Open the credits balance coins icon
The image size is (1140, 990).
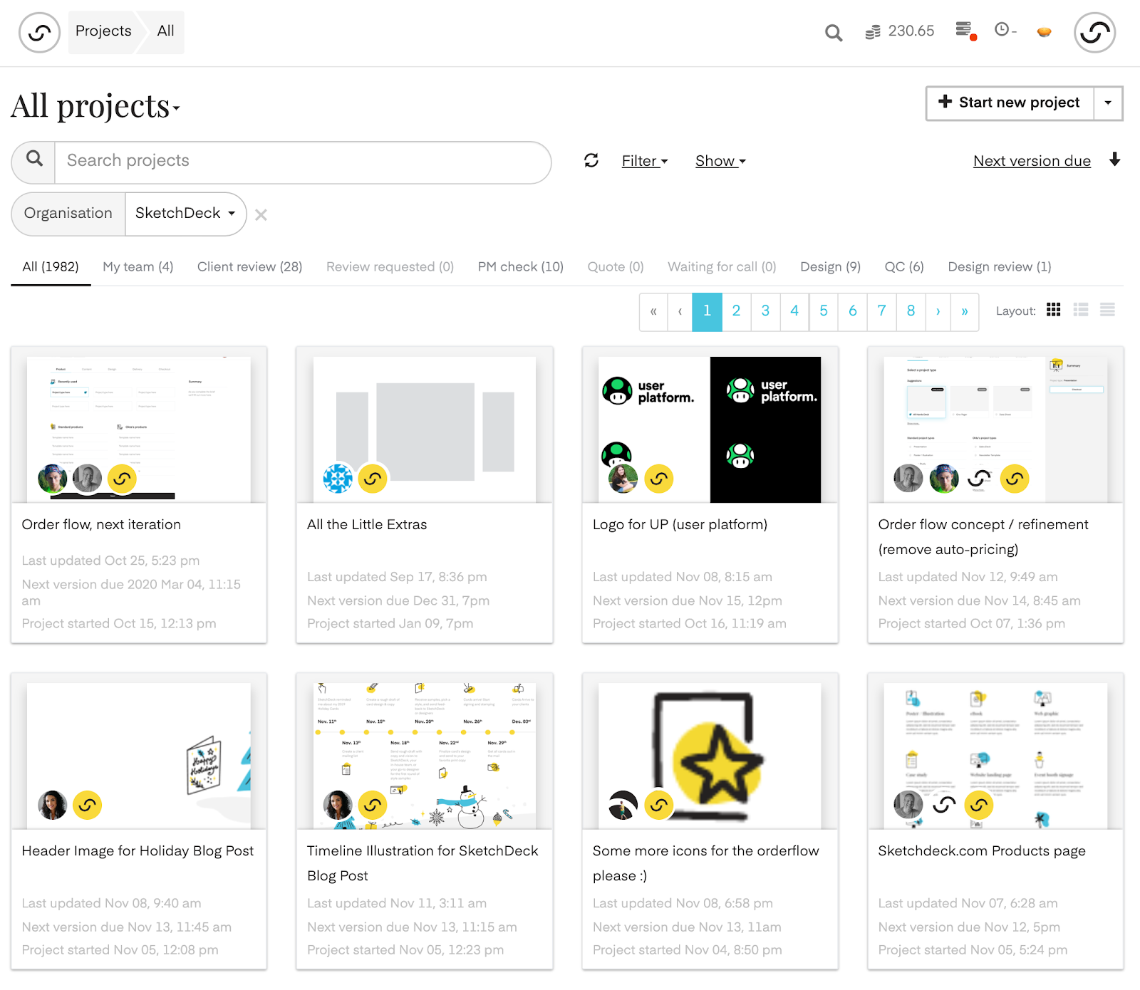click(873, 32)
